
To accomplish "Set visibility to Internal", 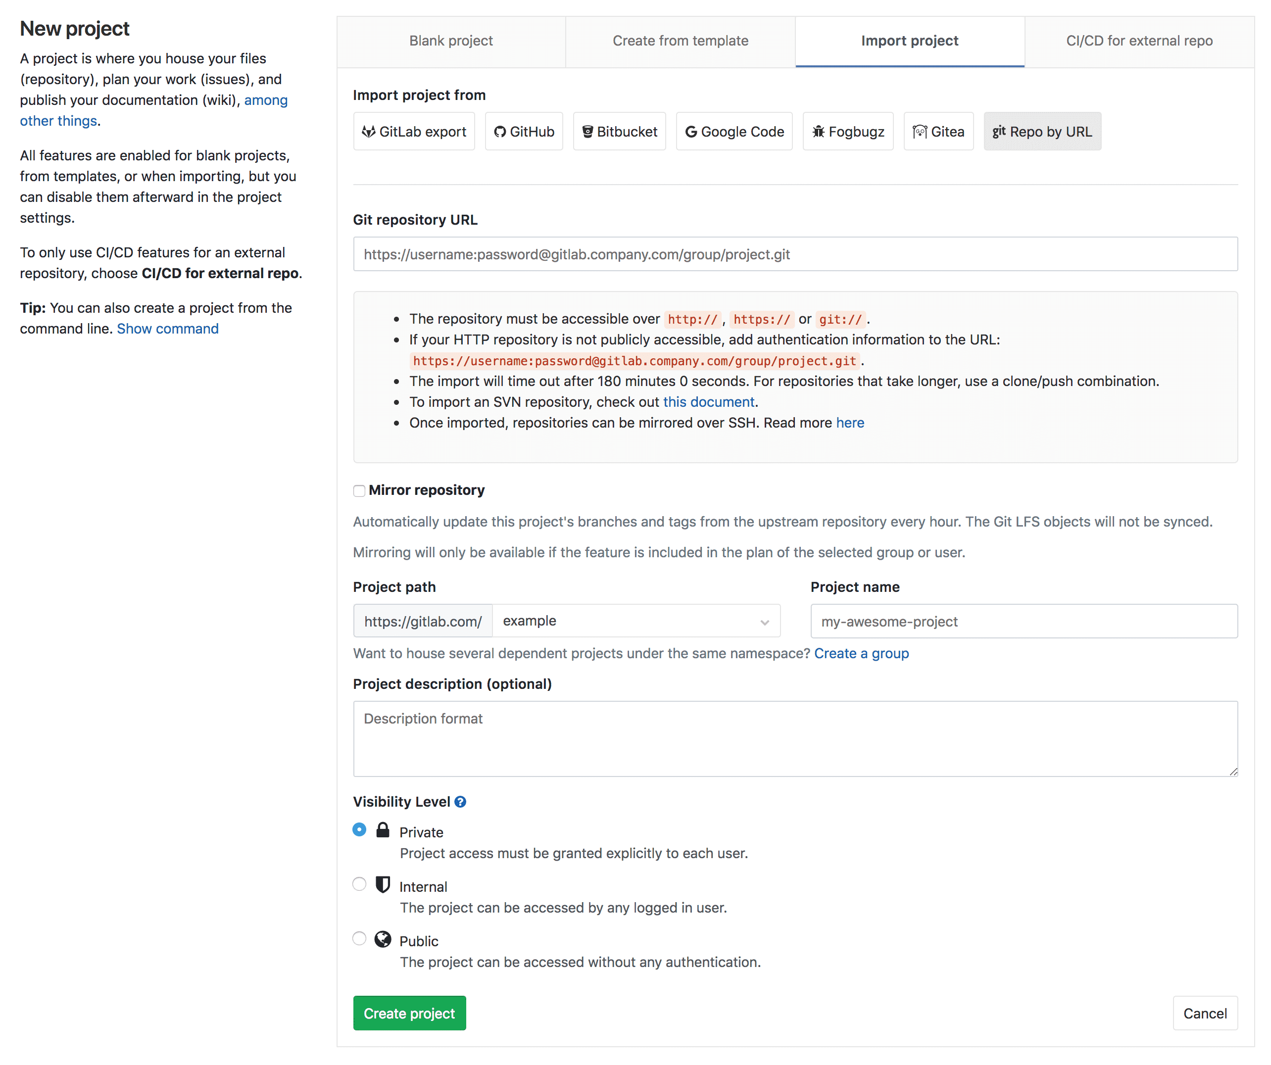I will pos(359,884).
